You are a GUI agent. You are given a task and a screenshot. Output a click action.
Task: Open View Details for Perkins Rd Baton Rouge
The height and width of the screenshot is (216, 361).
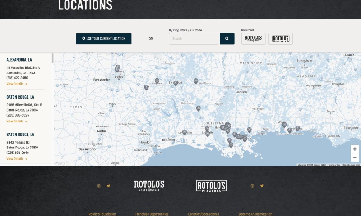(17, 159)
